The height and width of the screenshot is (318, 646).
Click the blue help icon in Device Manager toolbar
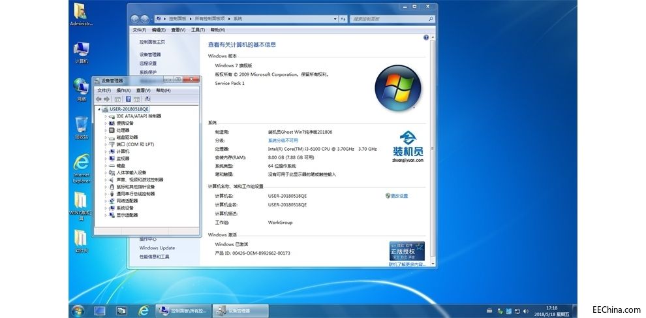pyautogui.click(x=128, y=99)
